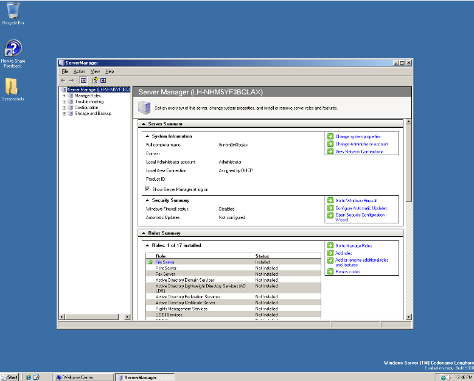Click green arrow beside Change system properties
The width and height of the screenshot is (474, 381).
(330, 136)
